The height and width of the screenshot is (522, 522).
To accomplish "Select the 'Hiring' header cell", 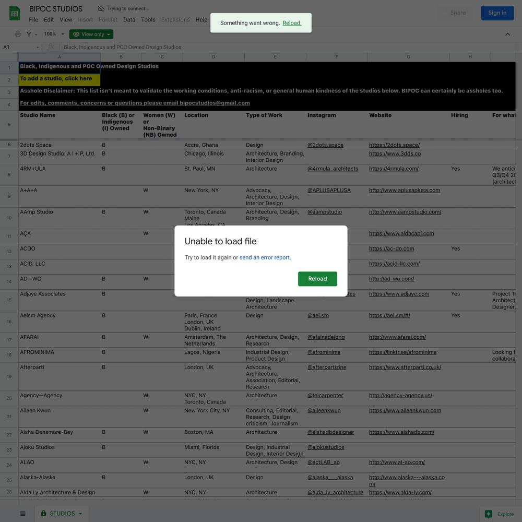I will (470, 125).
